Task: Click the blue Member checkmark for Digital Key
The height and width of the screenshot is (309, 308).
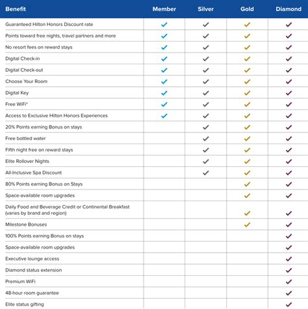Action: 164,93
